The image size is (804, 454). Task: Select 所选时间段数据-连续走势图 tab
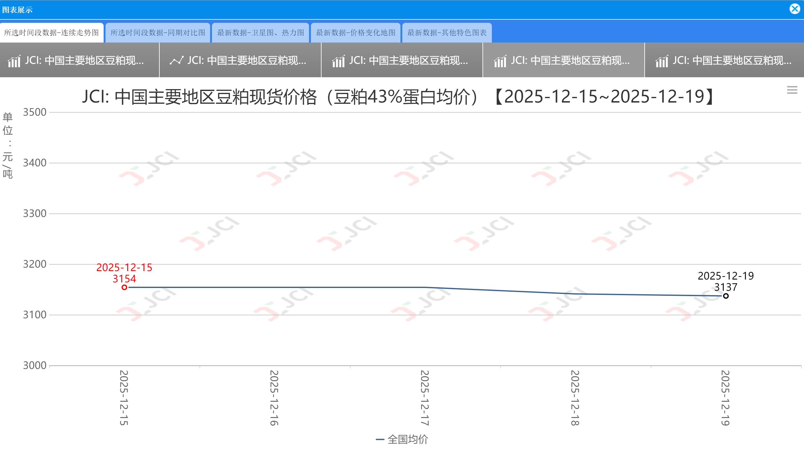(x=52, y=33)
